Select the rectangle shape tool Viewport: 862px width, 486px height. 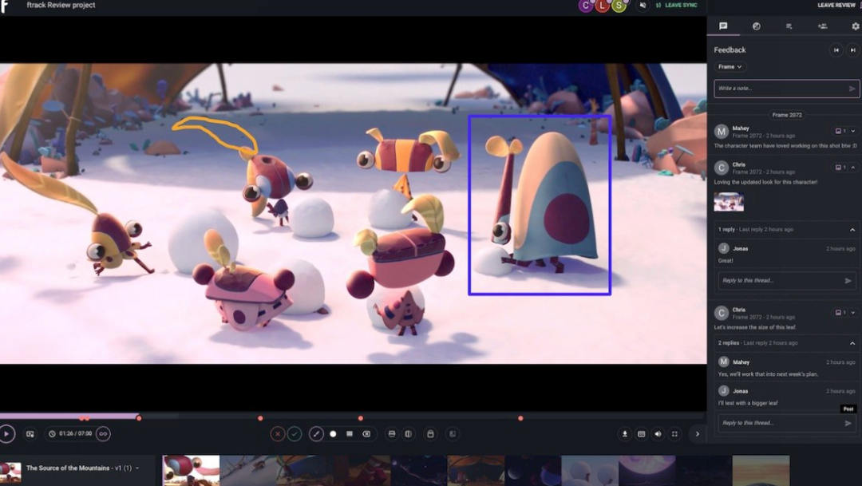[x=350, y=434]
